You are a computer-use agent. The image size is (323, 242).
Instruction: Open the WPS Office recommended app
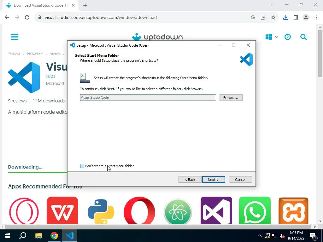coord(62,210)
